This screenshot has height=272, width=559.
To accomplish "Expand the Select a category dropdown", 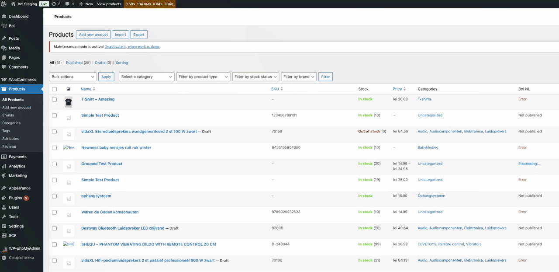I will coord(146,77).
